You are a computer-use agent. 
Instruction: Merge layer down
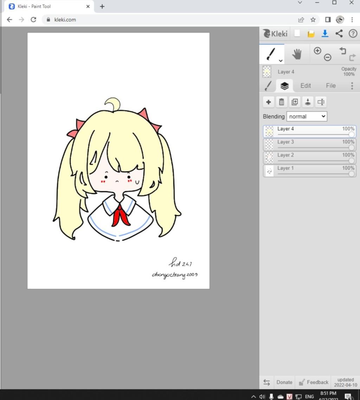pyautogui.click(x=308, y=102)
